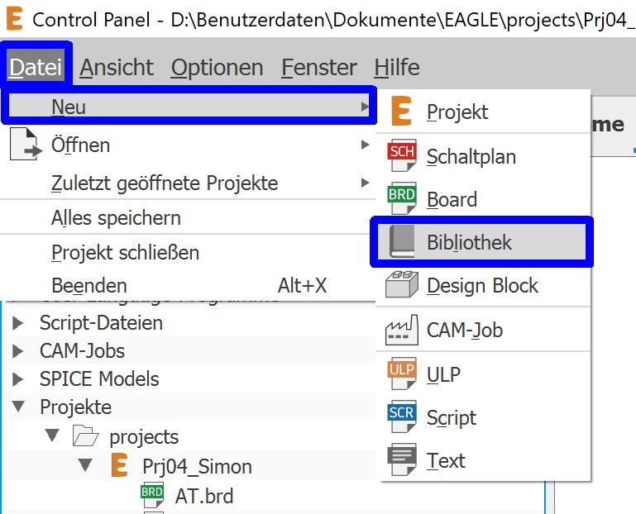
Task: Click the blue SCR Script icon
Action: pyautogui.click(x=402, y=417)
